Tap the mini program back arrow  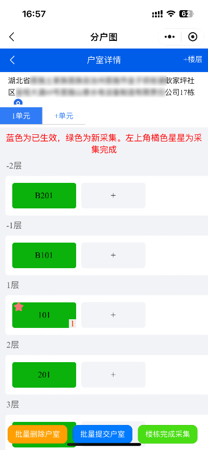(x=11, y=37)
